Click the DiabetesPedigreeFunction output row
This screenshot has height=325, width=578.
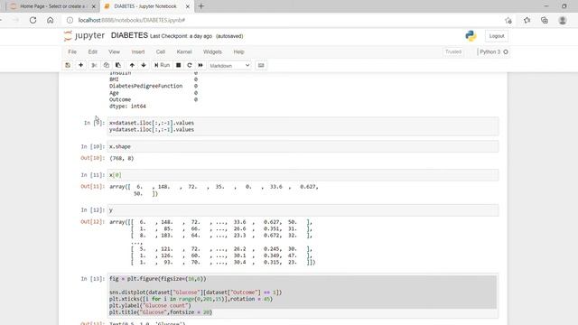click(x=154, y=86)
